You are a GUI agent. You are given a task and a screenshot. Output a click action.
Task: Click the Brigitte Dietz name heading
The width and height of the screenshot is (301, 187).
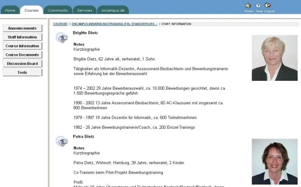[x=86, y=33]
